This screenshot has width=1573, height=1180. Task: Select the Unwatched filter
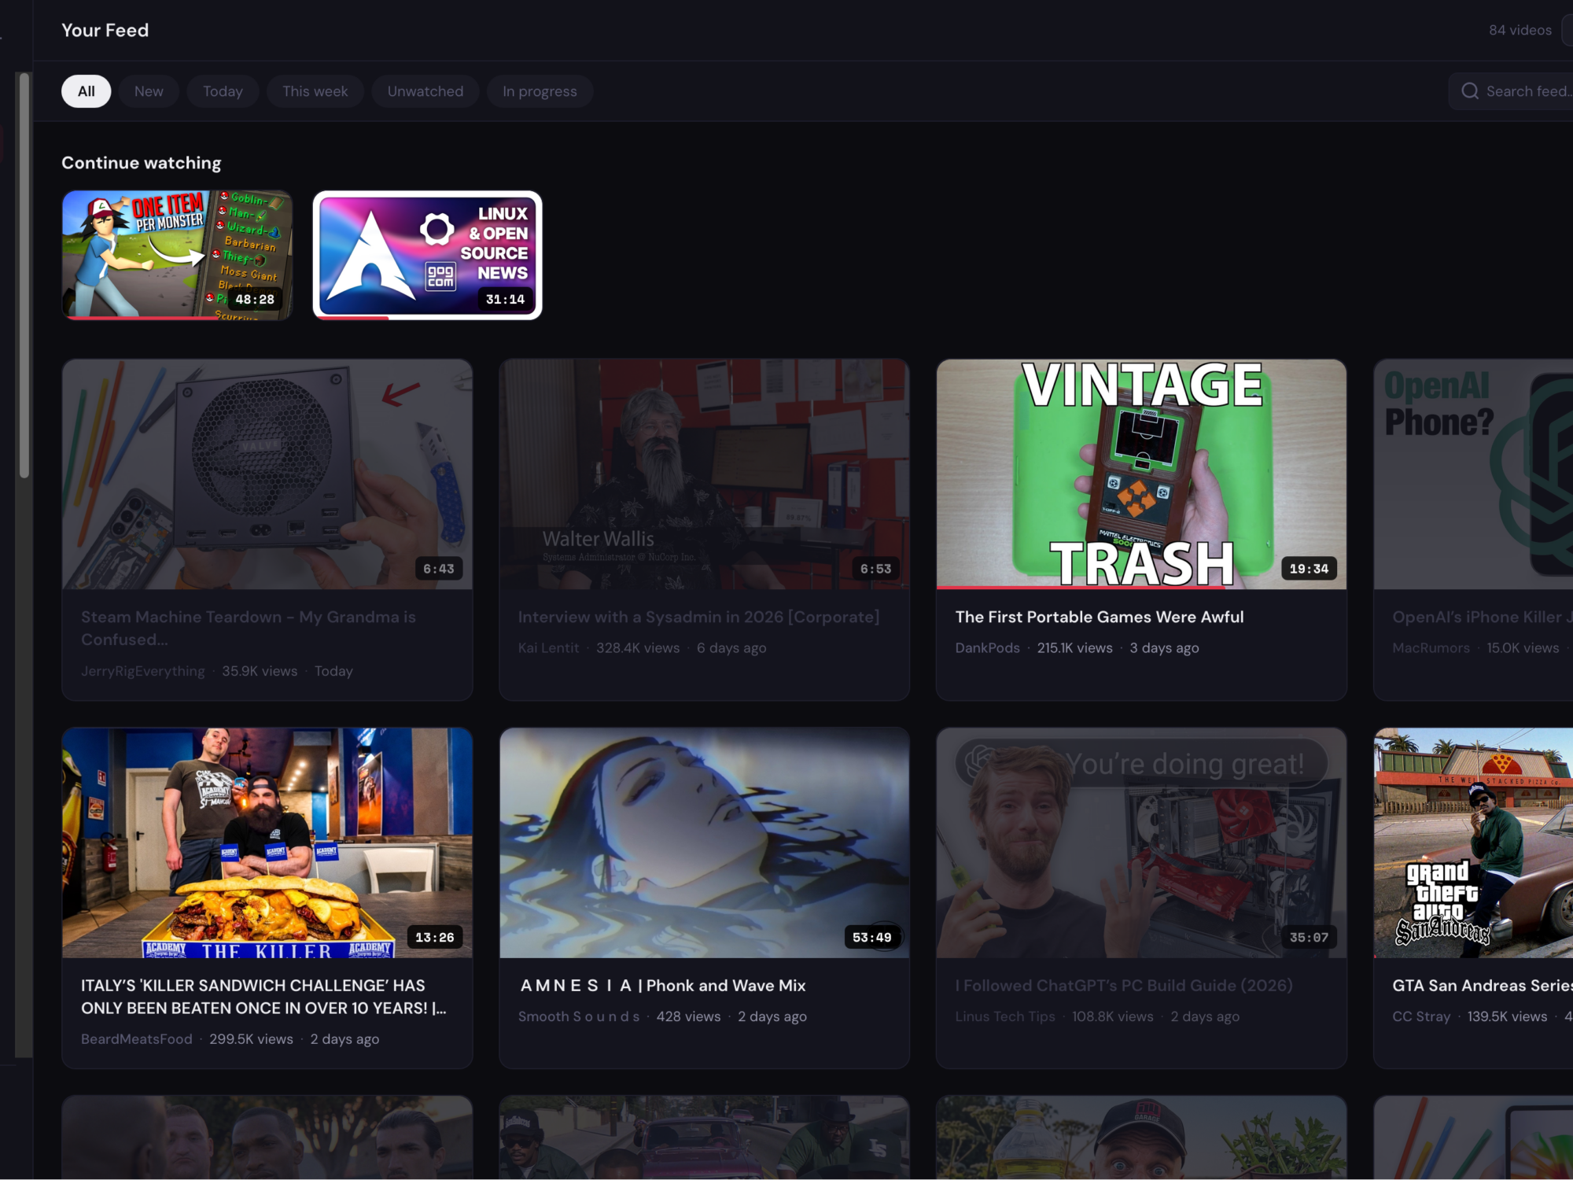click(x=425, y=91)
